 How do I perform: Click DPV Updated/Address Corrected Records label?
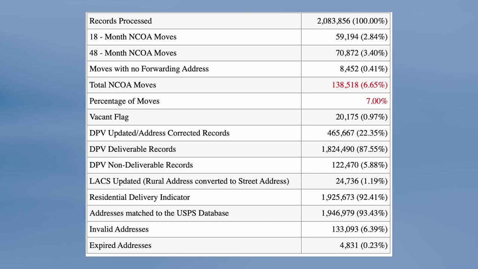pyautogui.click(x=159, y=133)
